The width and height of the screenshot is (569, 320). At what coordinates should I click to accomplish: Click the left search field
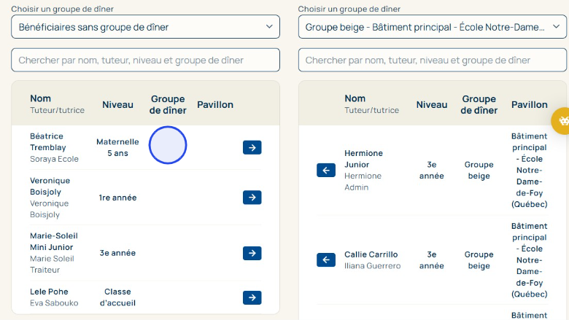pyautogui.click(x=145, y=60)
